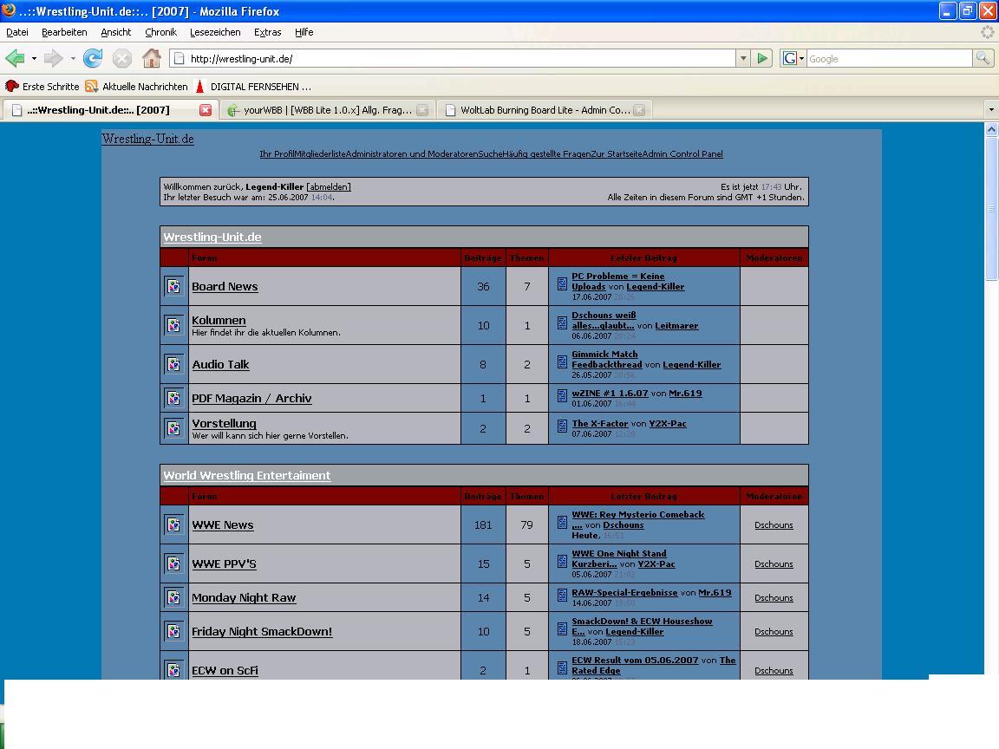Viewport: 999px width, 749px height.
Task: Open the Datei menu
Action: tap(17, 32)
